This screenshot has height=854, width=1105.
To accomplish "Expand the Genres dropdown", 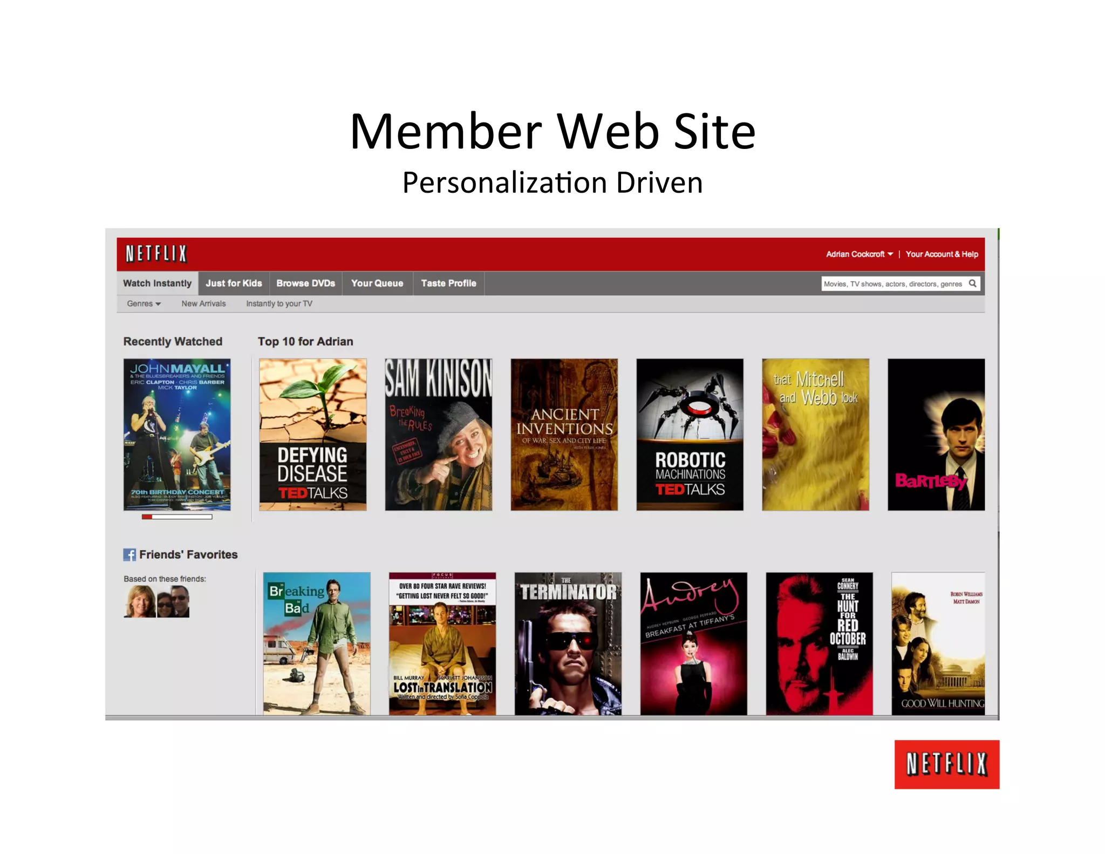I will [144, 303].
